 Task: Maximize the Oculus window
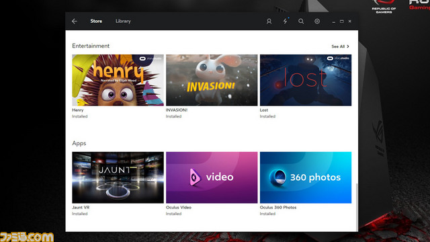point(342,21)
